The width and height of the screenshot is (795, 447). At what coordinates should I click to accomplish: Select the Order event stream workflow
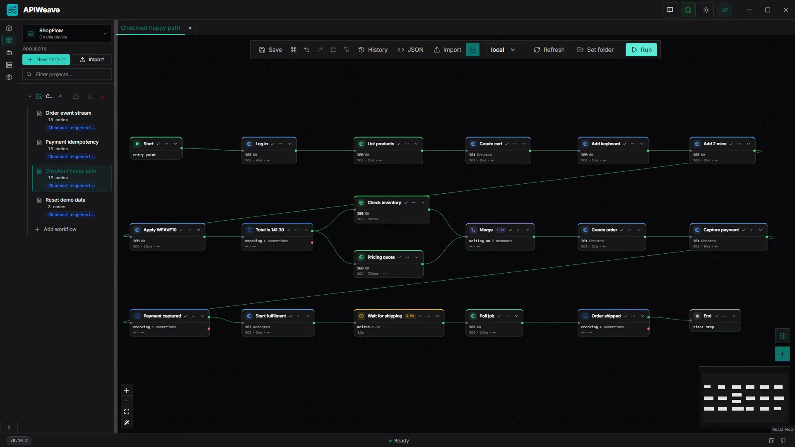72,120
